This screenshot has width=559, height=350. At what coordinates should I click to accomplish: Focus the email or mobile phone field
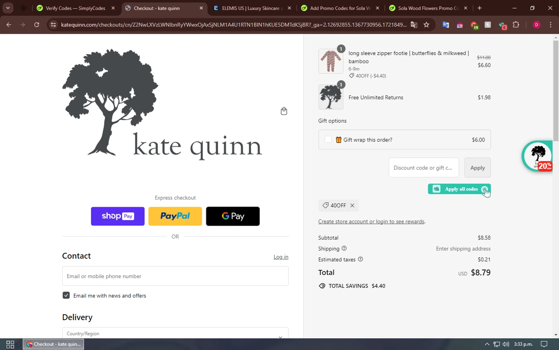click(x=175, y=276)
